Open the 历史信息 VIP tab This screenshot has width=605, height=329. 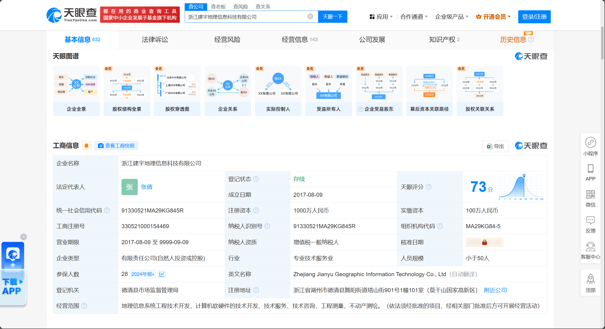click(513, 40)
